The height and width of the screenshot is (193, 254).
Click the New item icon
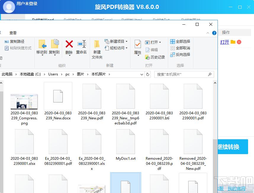click(x=107, y=42)
